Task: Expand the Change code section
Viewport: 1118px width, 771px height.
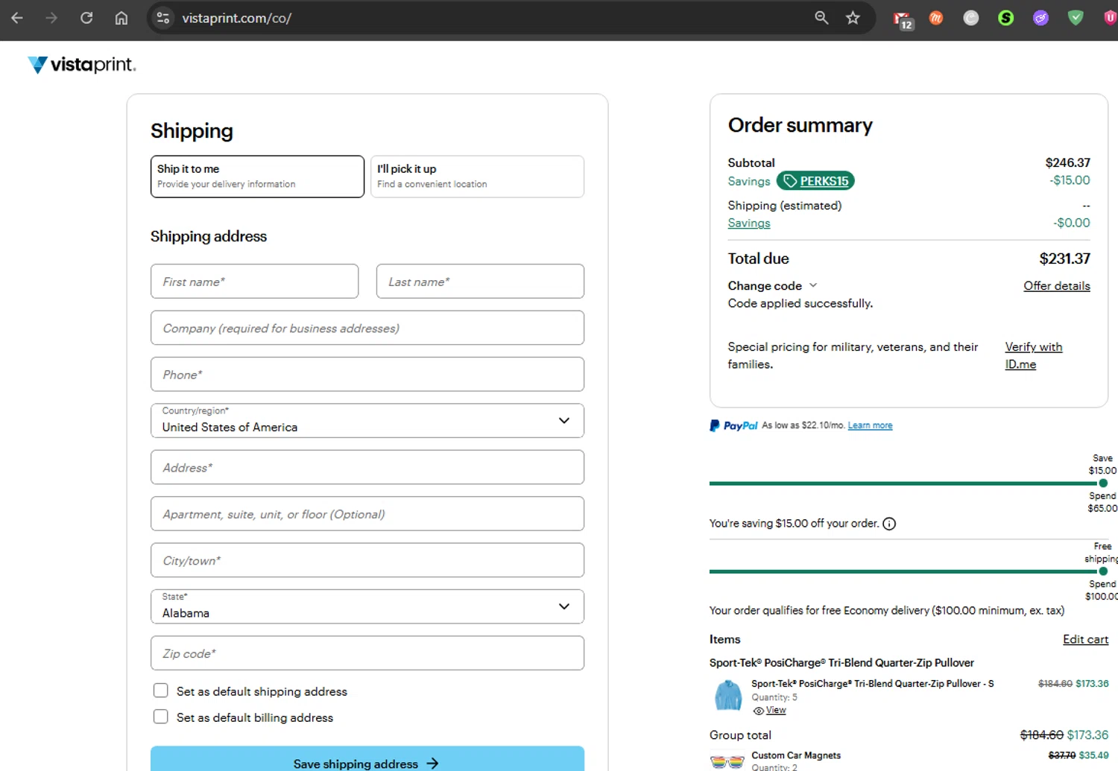Action: click(x=773, y=285)
